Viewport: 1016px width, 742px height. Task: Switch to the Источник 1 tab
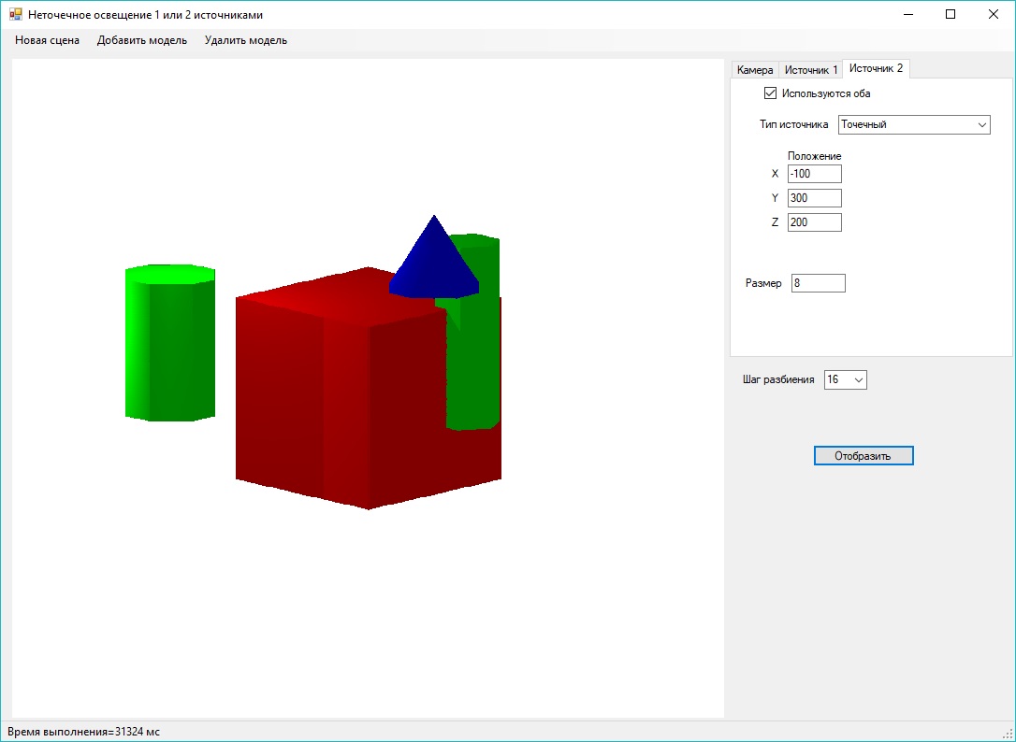click(x=811, y=70)
